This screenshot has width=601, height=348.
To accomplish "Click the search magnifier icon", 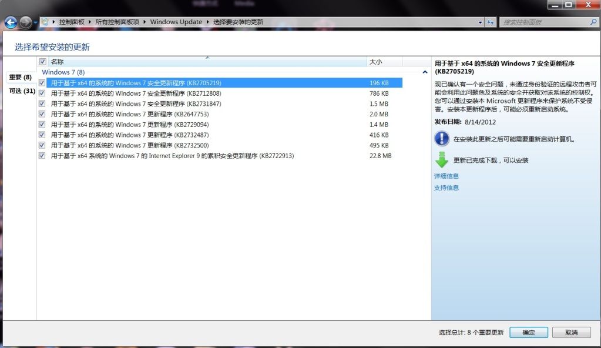I will pos(593,22).
